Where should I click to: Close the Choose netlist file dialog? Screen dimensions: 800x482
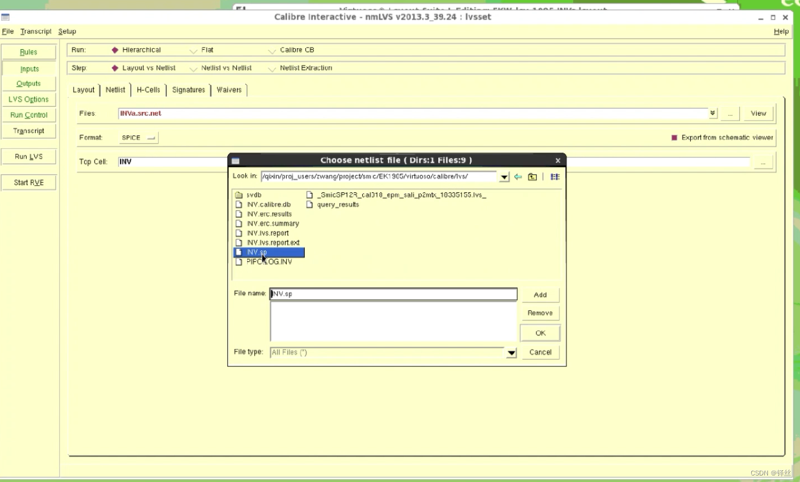(558, 161)
